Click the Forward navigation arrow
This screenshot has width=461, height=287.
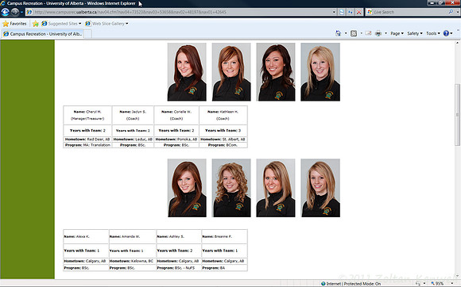(x=14, y=12)
